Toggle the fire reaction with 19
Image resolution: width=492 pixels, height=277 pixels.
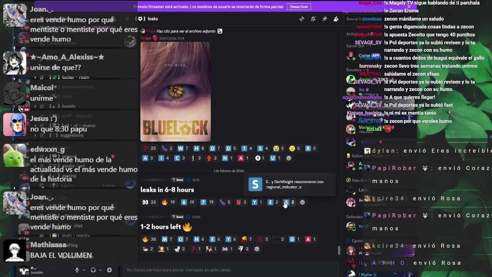pyautogui.click(x=168, y=202)
